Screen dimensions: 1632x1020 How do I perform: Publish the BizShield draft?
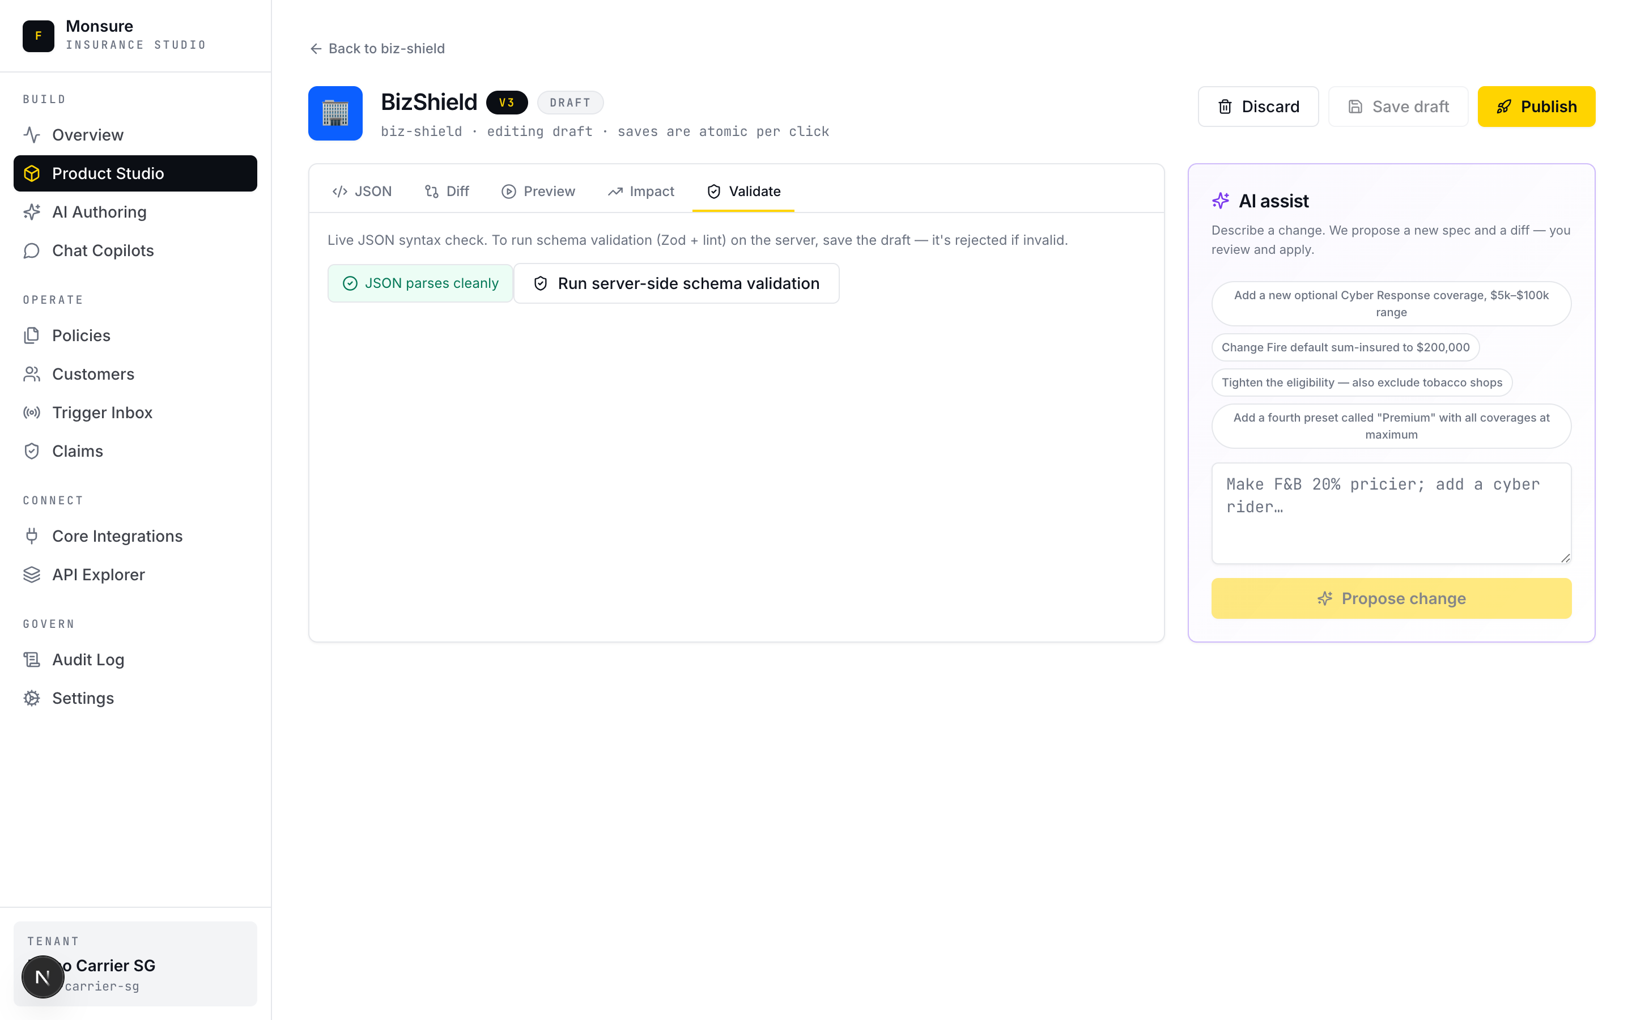1536,107
